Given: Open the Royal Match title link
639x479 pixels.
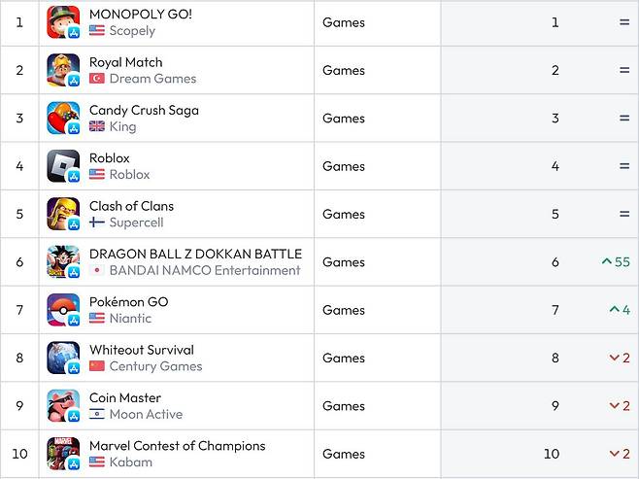Looking at the screenshot, I should tap(125, 62).
